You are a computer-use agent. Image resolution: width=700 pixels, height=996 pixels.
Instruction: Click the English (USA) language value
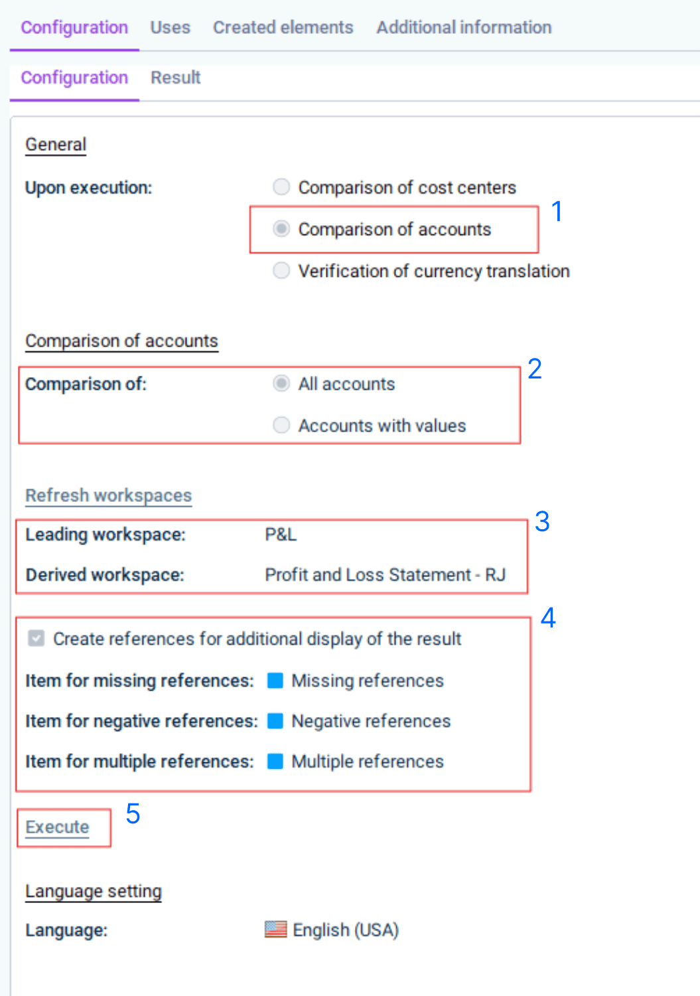346,930
